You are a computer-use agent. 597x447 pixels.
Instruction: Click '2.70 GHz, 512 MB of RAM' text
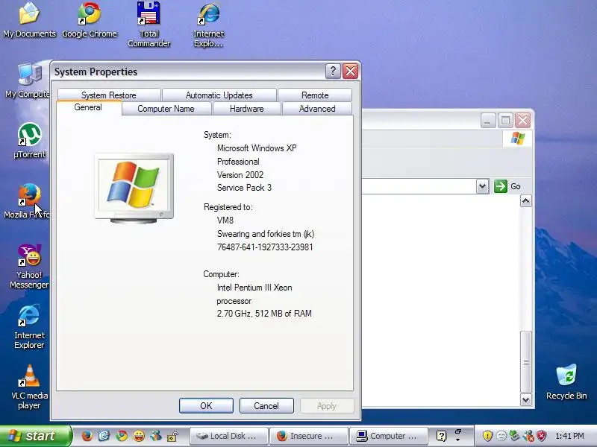[264, 313]
